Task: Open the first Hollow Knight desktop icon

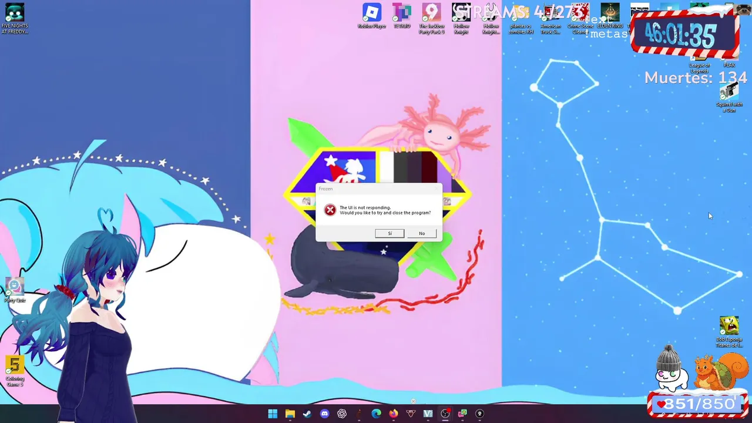Action: (461, 19)
